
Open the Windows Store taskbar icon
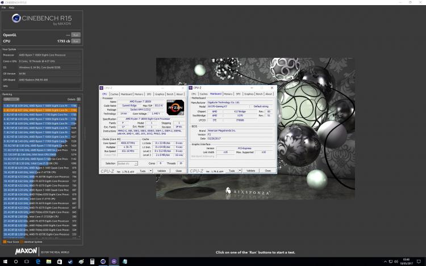coord(60,261)
